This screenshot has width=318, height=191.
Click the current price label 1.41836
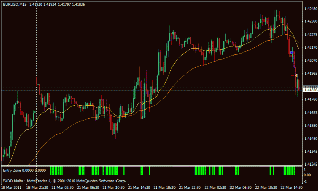click(310, 90)
